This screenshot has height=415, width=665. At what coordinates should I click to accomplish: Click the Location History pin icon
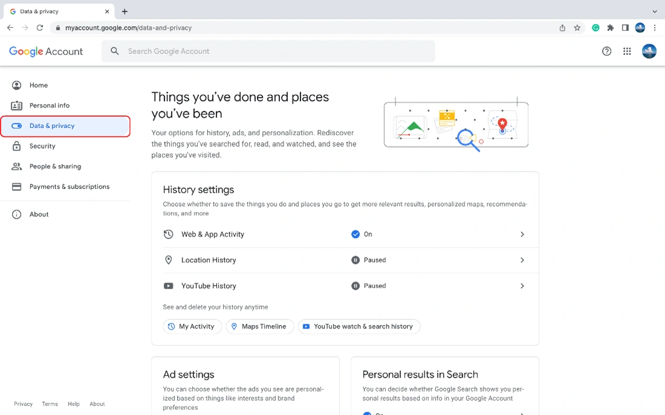[169, 260]
